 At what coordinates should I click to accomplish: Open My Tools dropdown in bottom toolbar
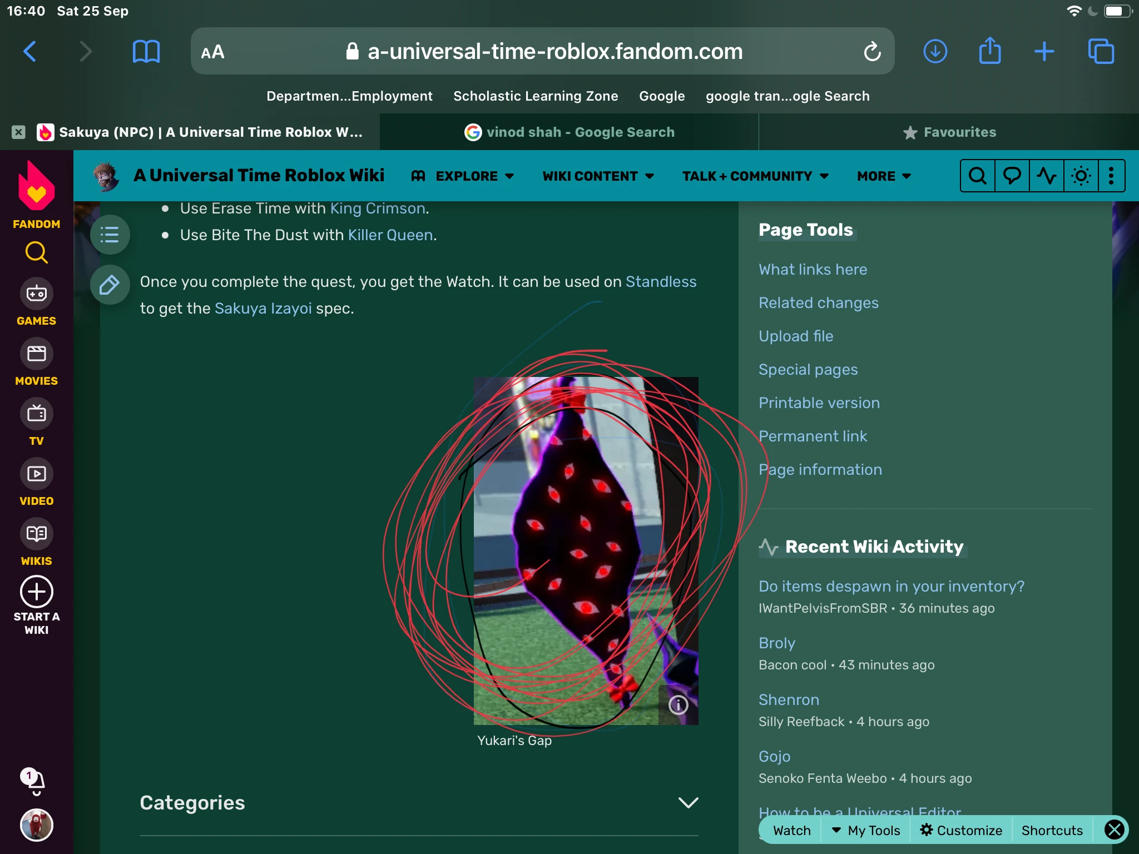coord(865,830)
